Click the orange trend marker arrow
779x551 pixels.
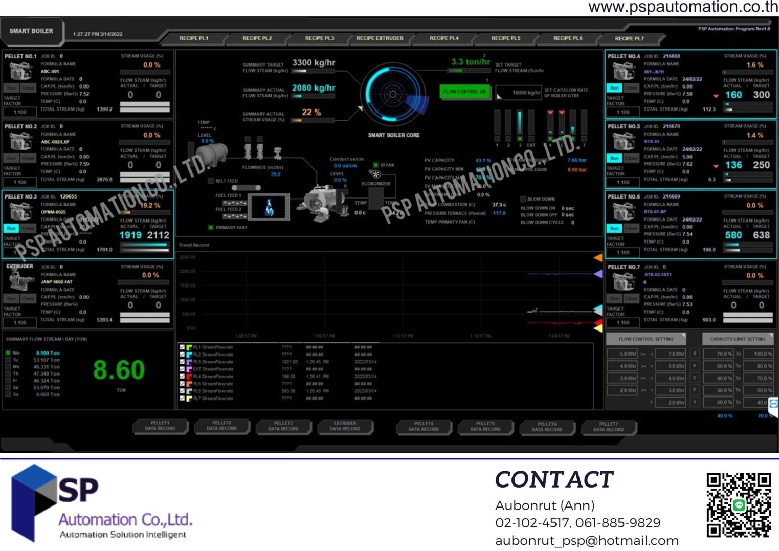pyautogui.click(x=597, y=258)
